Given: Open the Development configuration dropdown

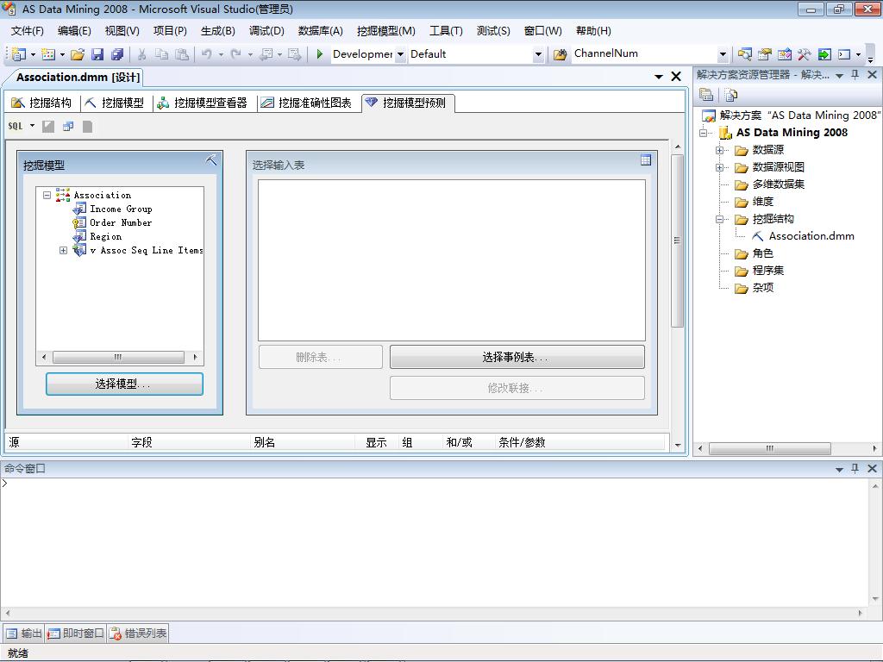Looking at the screenshot, I should 400,54.
